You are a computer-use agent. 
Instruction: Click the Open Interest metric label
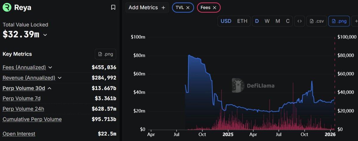(x=19, y=134)
